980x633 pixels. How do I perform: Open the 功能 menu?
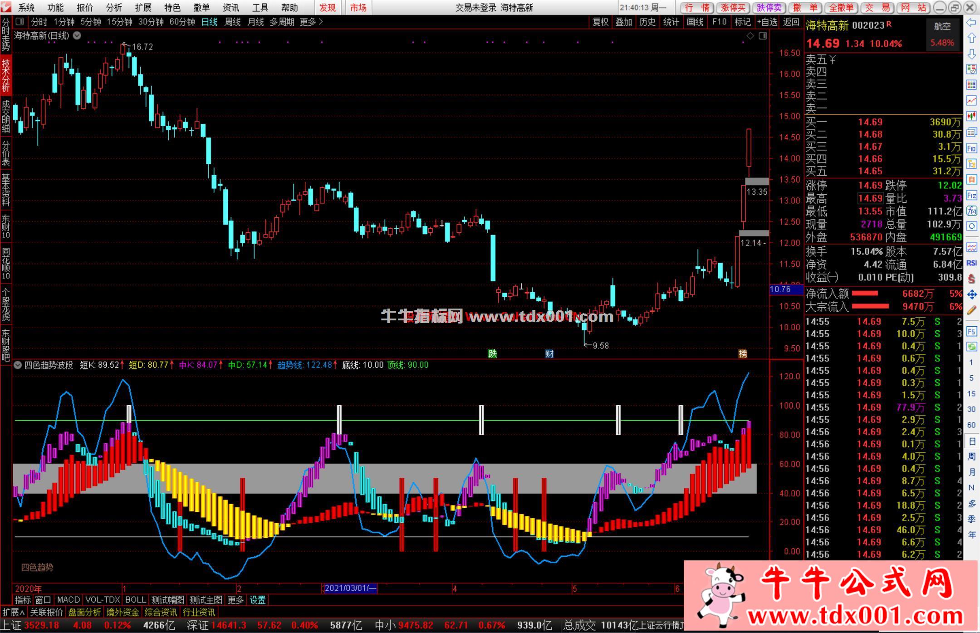click(x=55, y=8)
